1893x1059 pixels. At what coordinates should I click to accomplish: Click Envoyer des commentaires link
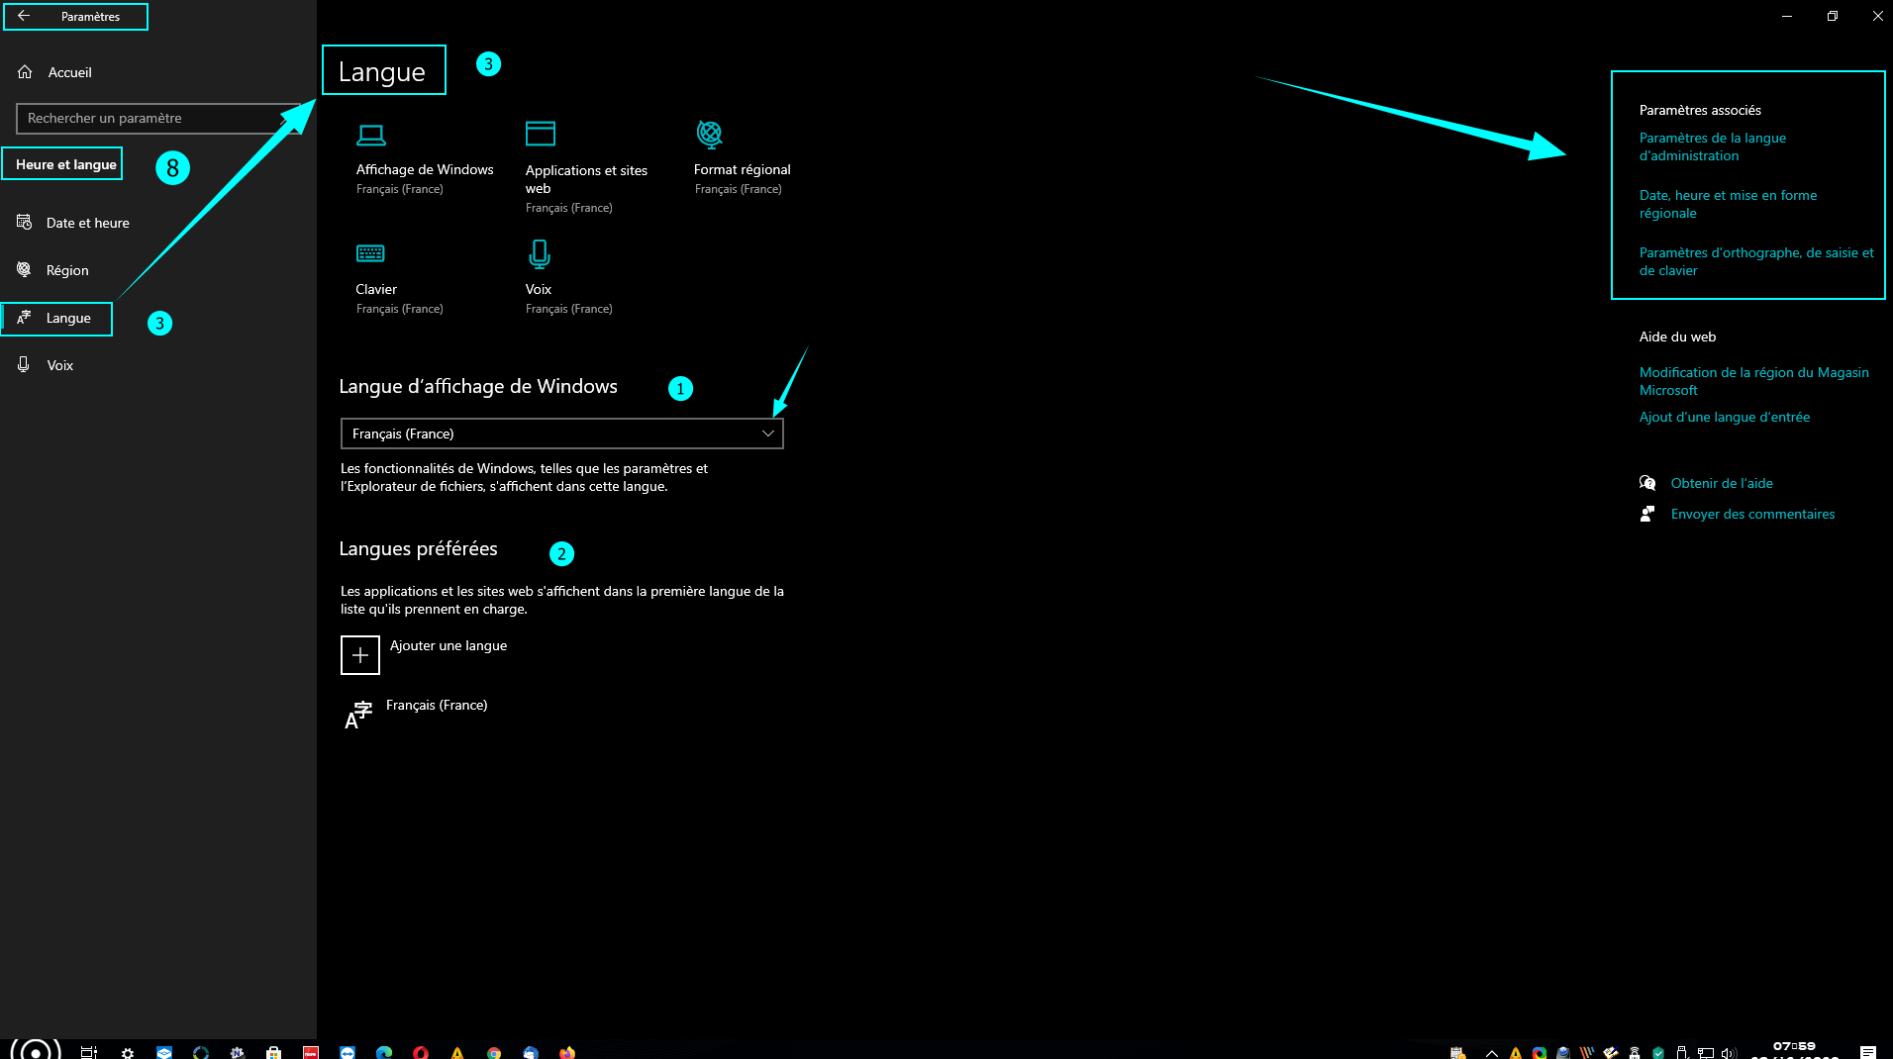[x=1752, y=514]
